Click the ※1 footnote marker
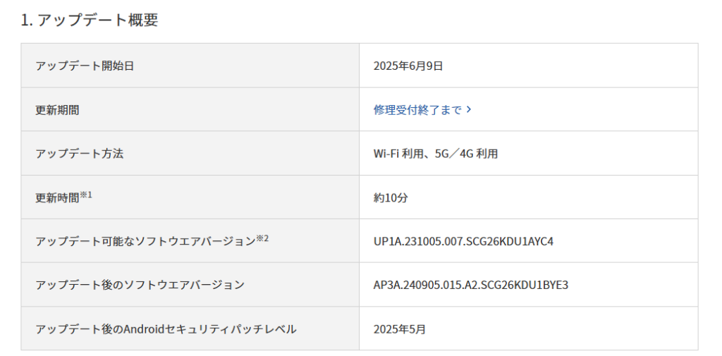722x356 pixels. pos(86,195)
